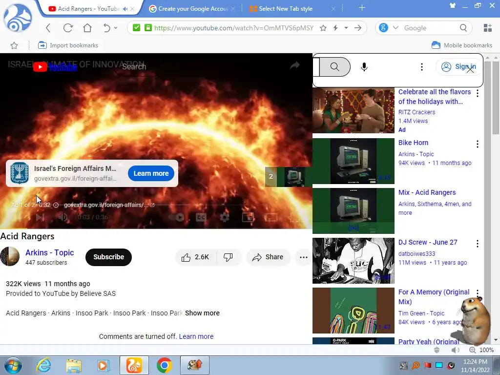Viewport: 500px width, 375px height.
Task: Click the Sign in button
Action: click(458, 66)
